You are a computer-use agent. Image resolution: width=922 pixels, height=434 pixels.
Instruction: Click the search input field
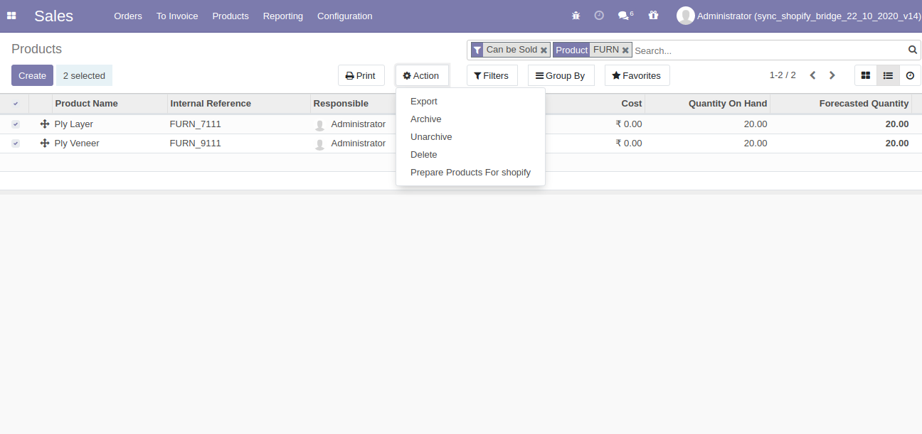768,50
